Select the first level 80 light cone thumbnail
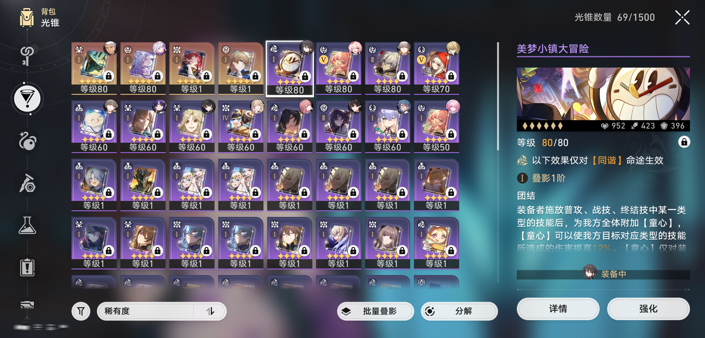 (94, 68)
